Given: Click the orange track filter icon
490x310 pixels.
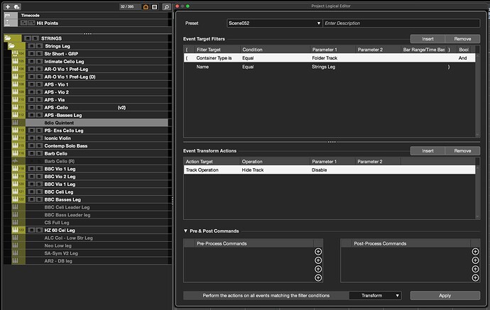Looking at the screenshot, I should tap(146, 7).
